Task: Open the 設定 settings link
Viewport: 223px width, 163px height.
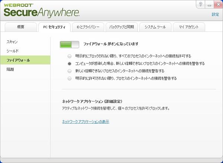Action: (215, 14)
